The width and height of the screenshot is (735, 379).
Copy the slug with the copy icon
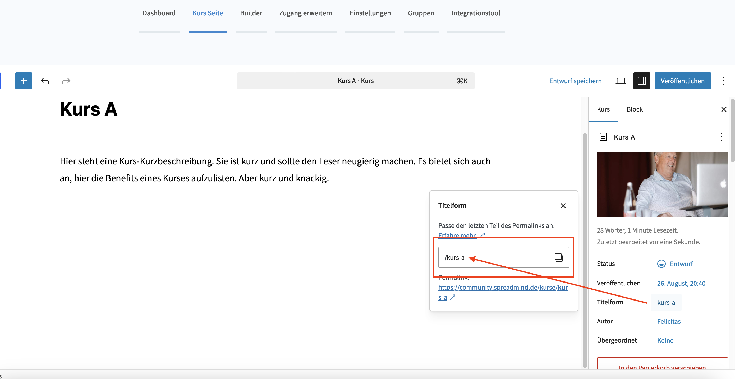pos(558,257)
